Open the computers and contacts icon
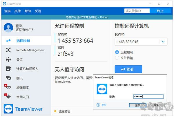The height and width of the screenshot is (117, 174). [x=8, y=69]
